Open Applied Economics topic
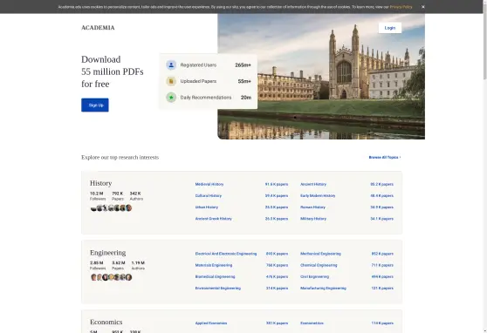The height and width of the screenshot is (333, 487). pos(211,323)
